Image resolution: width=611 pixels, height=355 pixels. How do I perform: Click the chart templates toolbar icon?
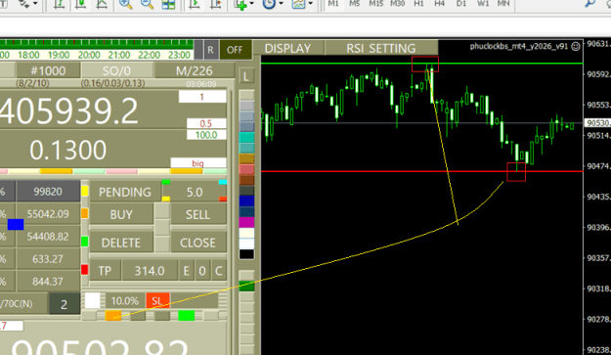click(298, 4)
